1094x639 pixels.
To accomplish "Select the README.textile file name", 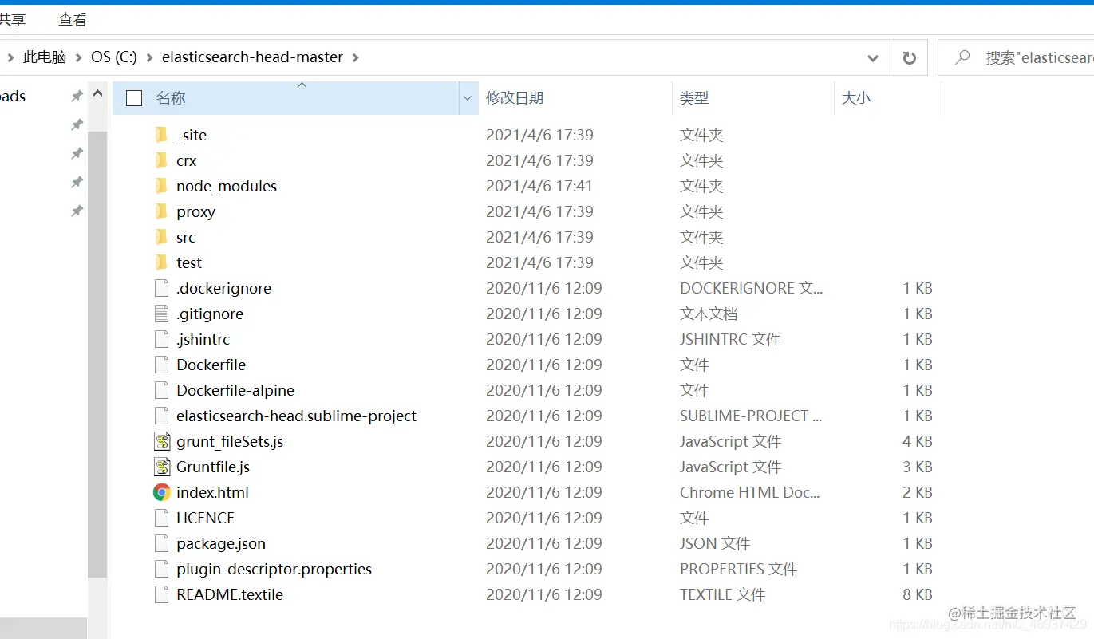I will point(230,594).
